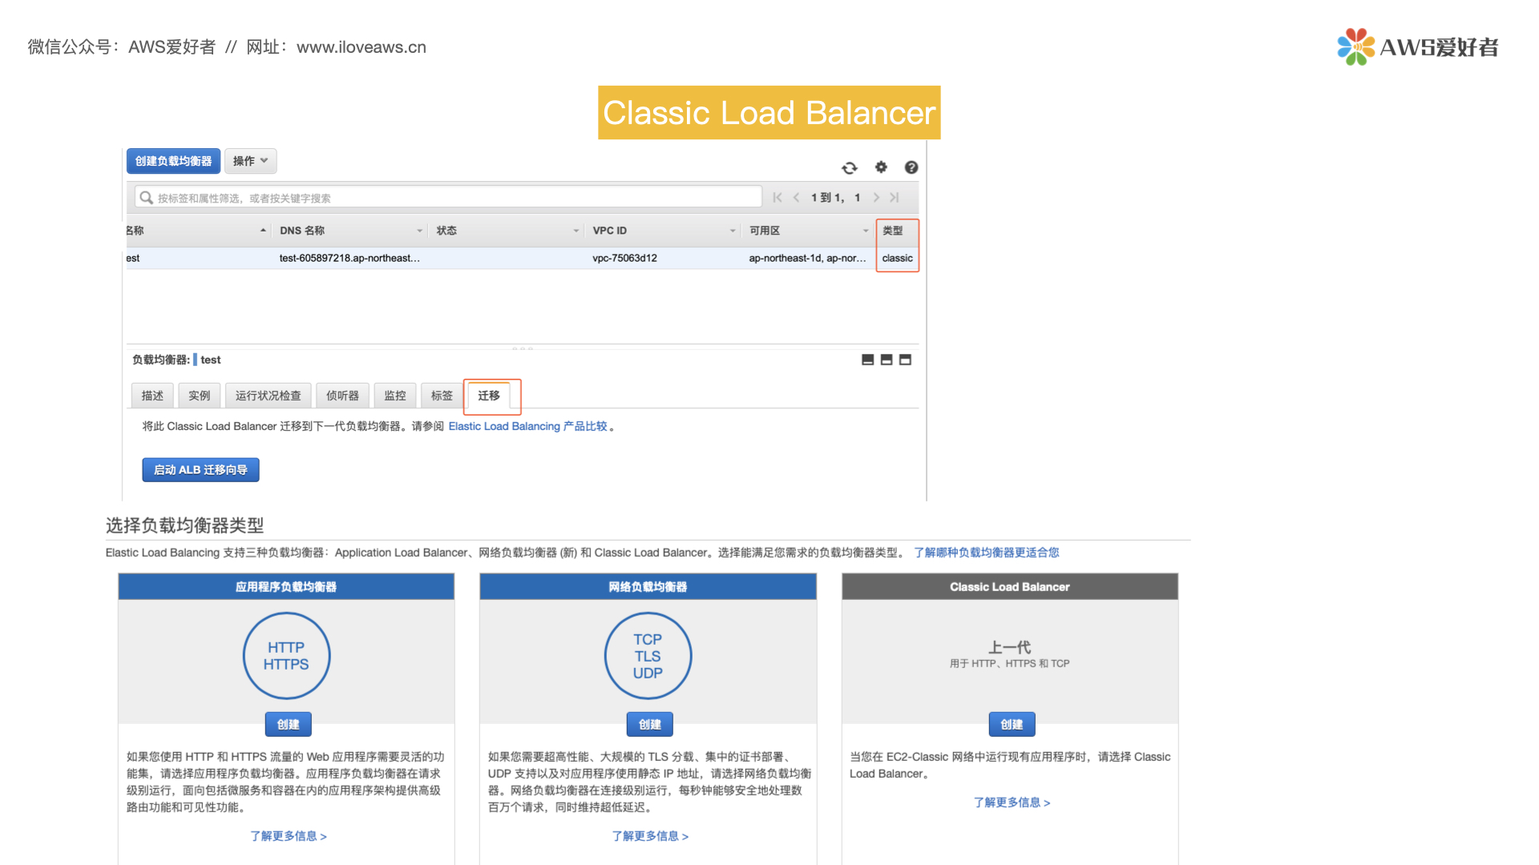Click the 选择负载均衡器类型 heading
The image size is (1539, 865).
pos(185,525)
